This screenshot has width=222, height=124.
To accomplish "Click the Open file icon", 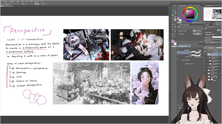I will tap(7, 4).
